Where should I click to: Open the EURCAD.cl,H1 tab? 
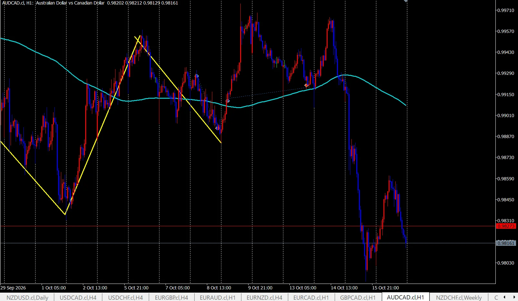pos(311,297)
